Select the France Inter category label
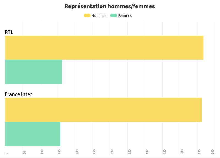Viewport: 220px width, 158px height. (18, 94)
